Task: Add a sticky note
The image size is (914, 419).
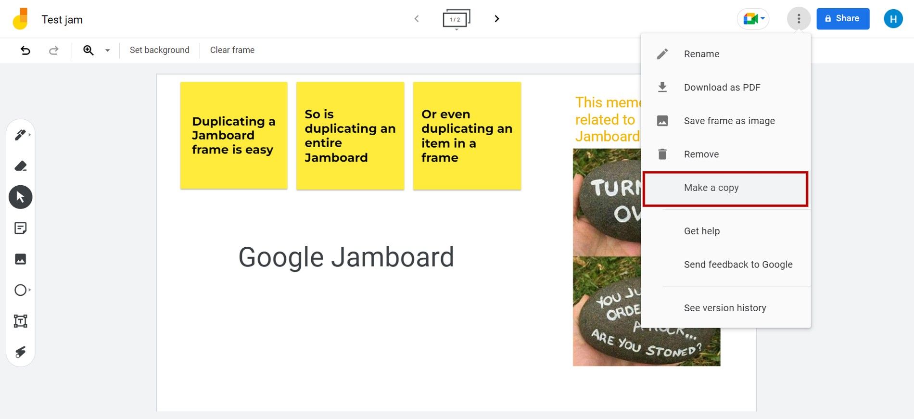Action: click(x=20, y=228)
